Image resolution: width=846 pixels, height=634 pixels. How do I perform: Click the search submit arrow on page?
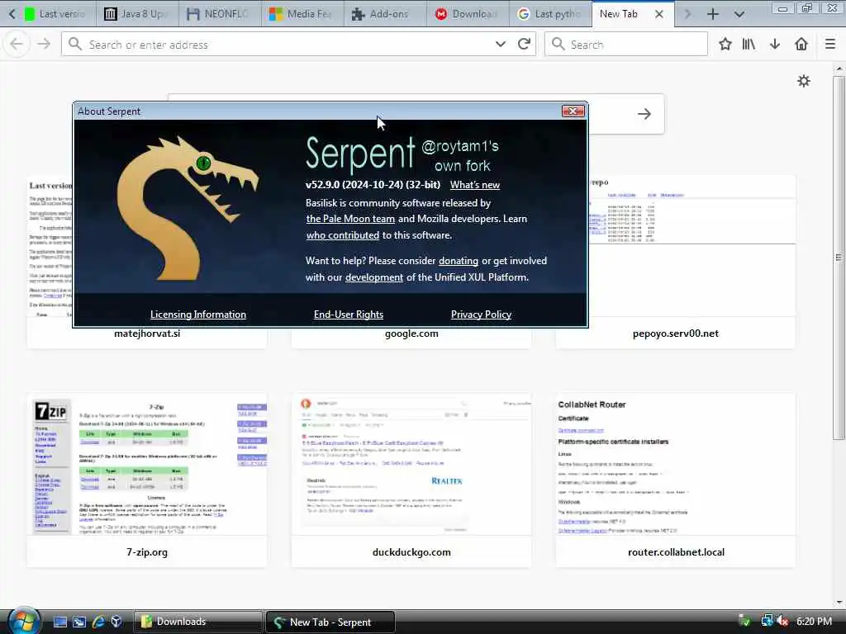click(644, 114)
